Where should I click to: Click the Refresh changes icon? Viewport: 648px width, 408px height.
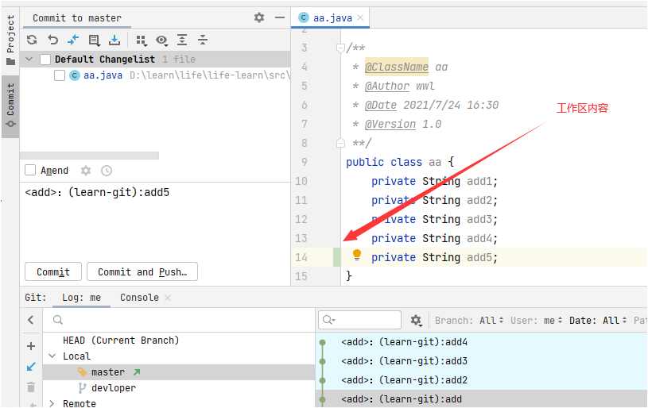coord(32,40)
